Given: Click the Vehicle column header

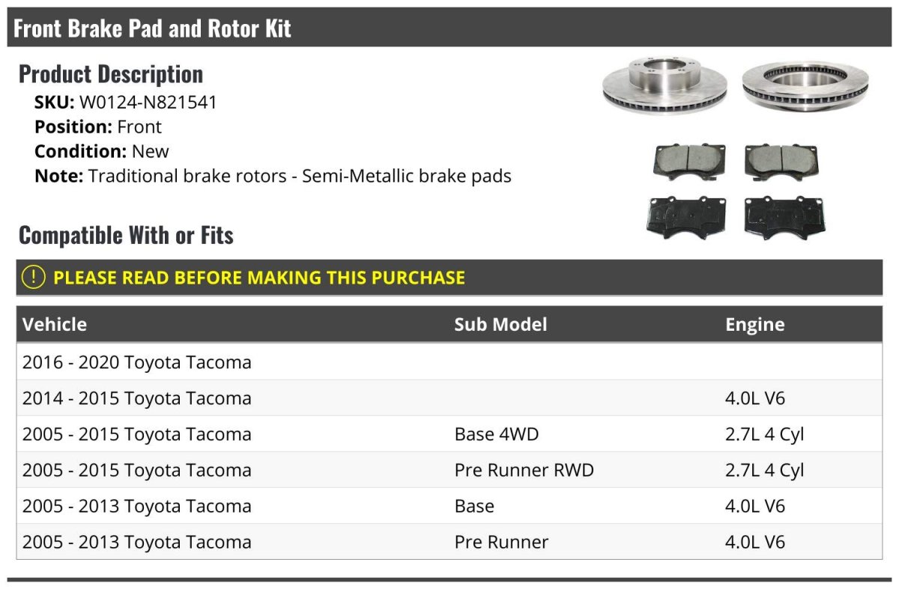Looking at the screenshot, I should point(55,325).
